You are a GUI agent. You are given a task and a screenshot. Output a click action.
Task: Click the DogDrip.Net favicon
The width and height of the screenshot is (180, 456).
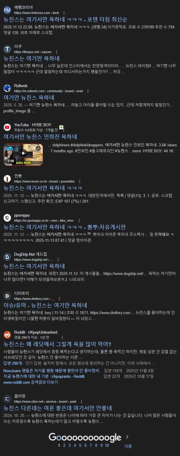pyautogui.click(x=7, y=257)
